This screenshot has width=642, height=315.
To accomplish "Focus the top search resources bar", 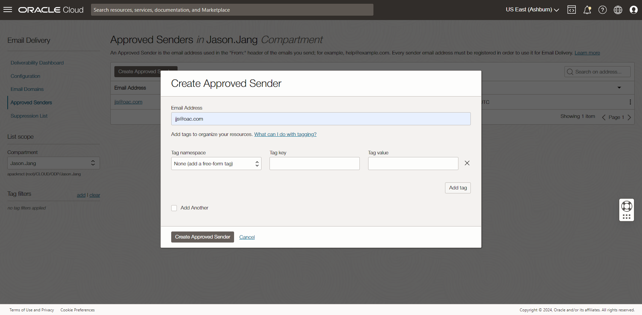I will pyautogui.click(x=232, y=10).
